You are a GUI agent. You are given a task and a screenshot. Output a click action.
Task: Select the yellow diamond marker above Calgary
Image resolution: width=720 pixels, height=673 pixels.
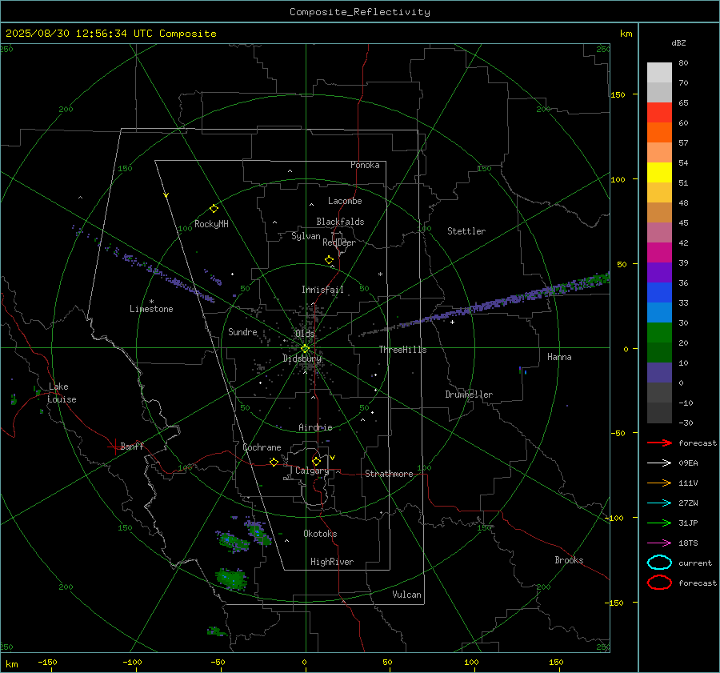pyautogui.click(x=316, y=461)
